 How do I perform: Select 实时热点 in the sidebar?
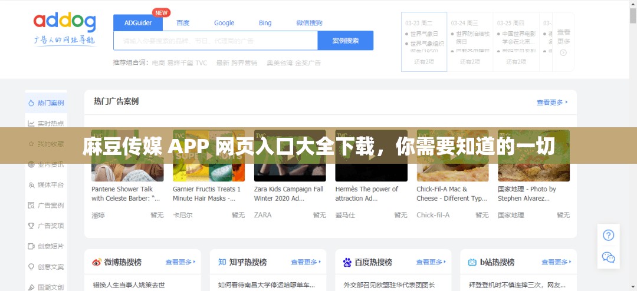coord(47,123)
